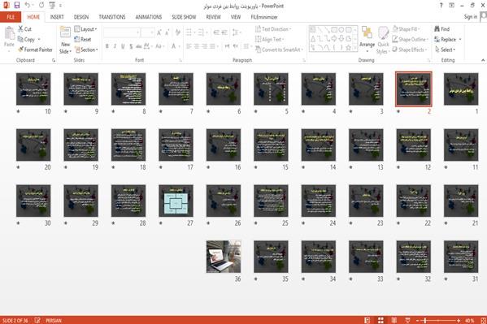The image size is (487, 324).
Task: Click the Save icon in the quick access toolbar
Action: [x=17, y=5]
